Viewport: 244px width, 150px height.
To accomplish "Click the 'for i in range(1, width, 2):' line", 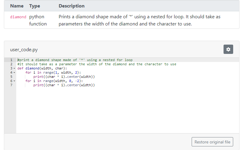I will pos(53,72).
